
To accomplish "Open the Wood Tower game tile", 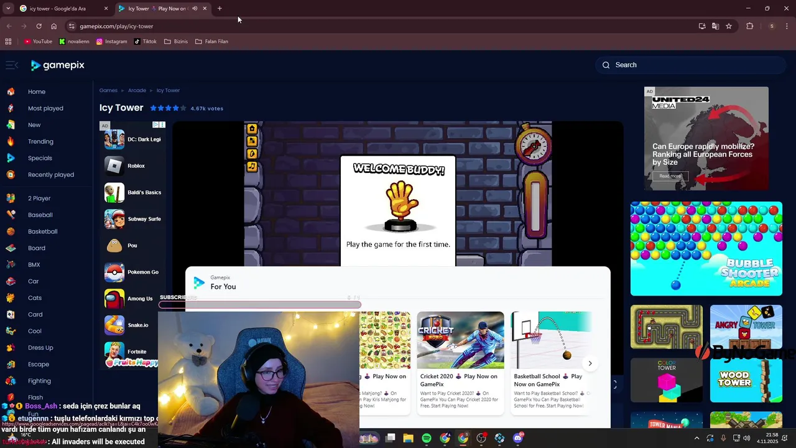I will point(746,380).
